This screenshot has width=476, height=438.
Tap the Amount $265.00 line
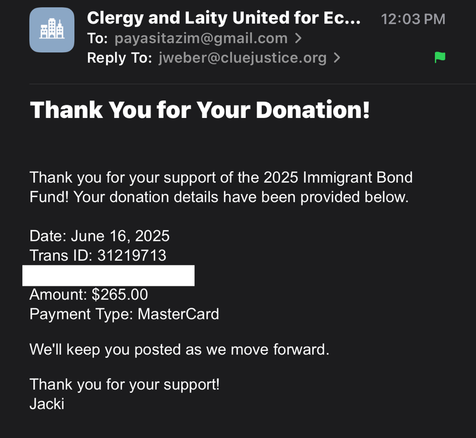89,295
